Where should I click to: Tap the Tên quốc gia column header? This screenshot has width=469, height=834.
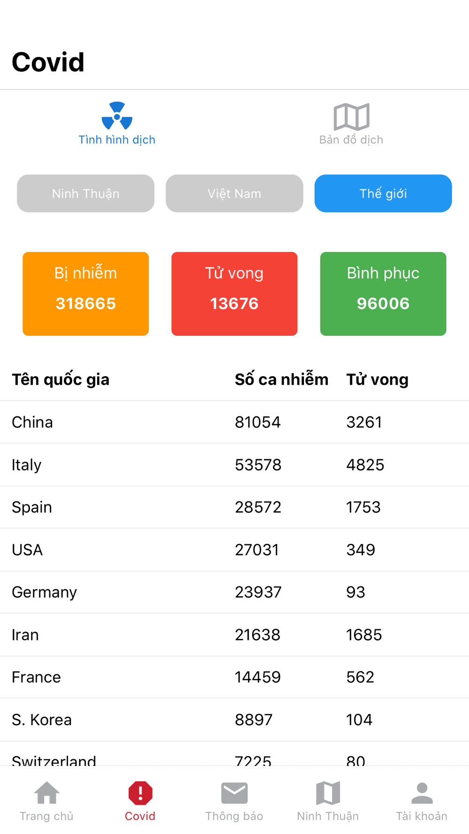coord(61,379)
